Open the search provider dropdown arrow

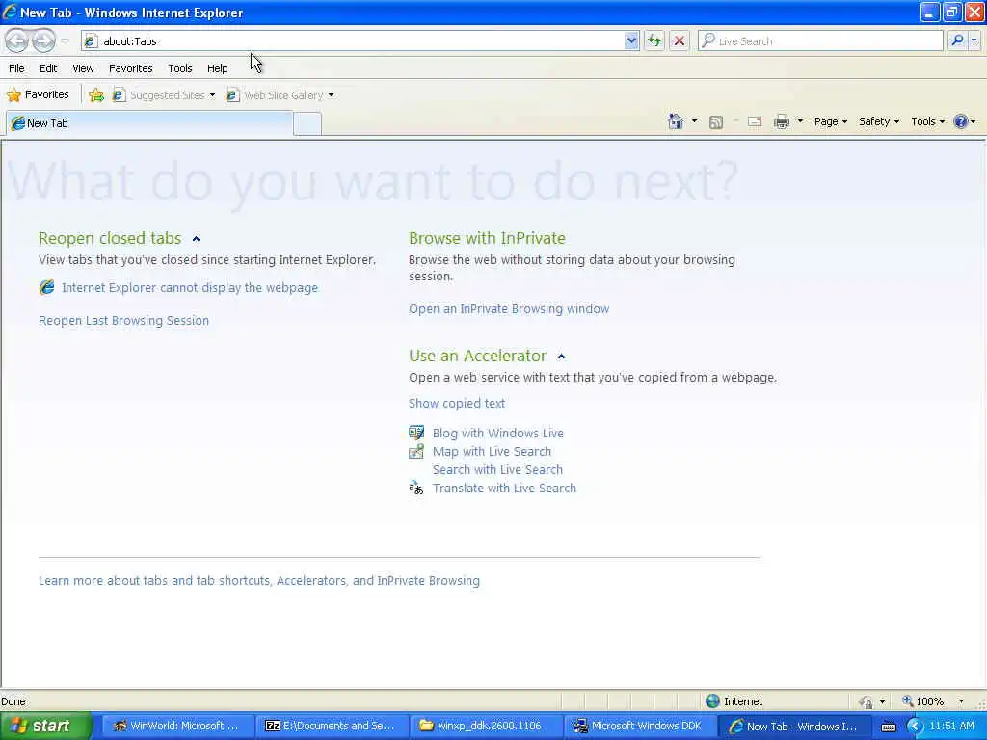(x=974, y=40)
